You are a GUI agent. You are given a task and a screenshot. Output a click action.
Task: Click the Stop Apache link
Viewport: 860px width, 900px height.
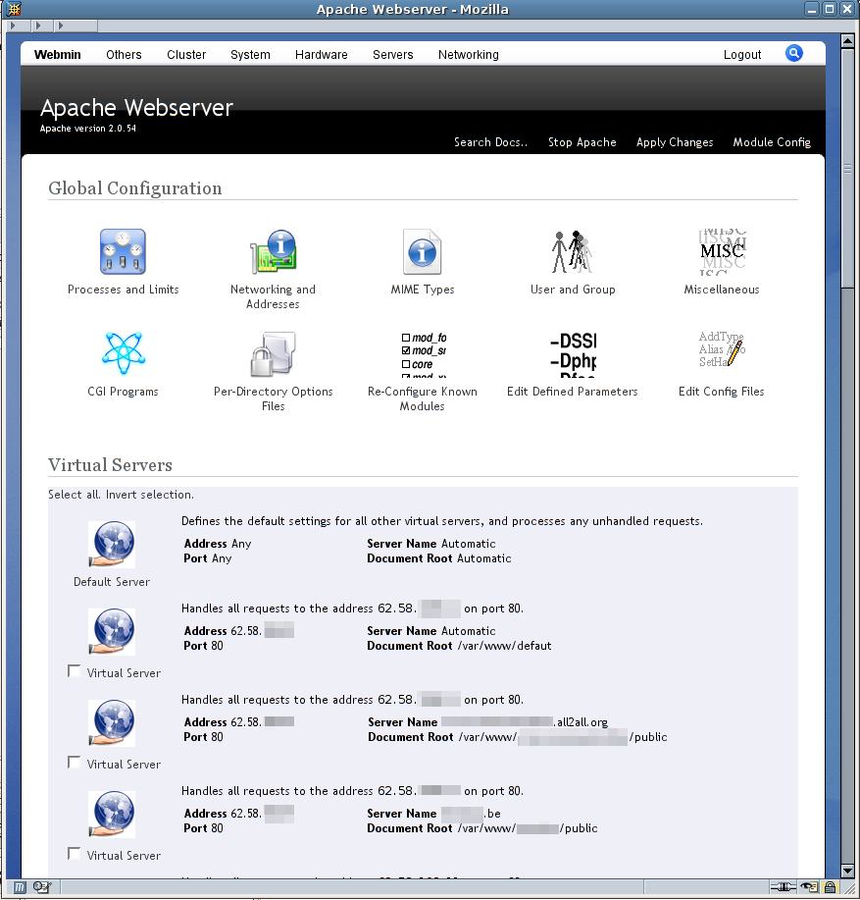point(582,142)
